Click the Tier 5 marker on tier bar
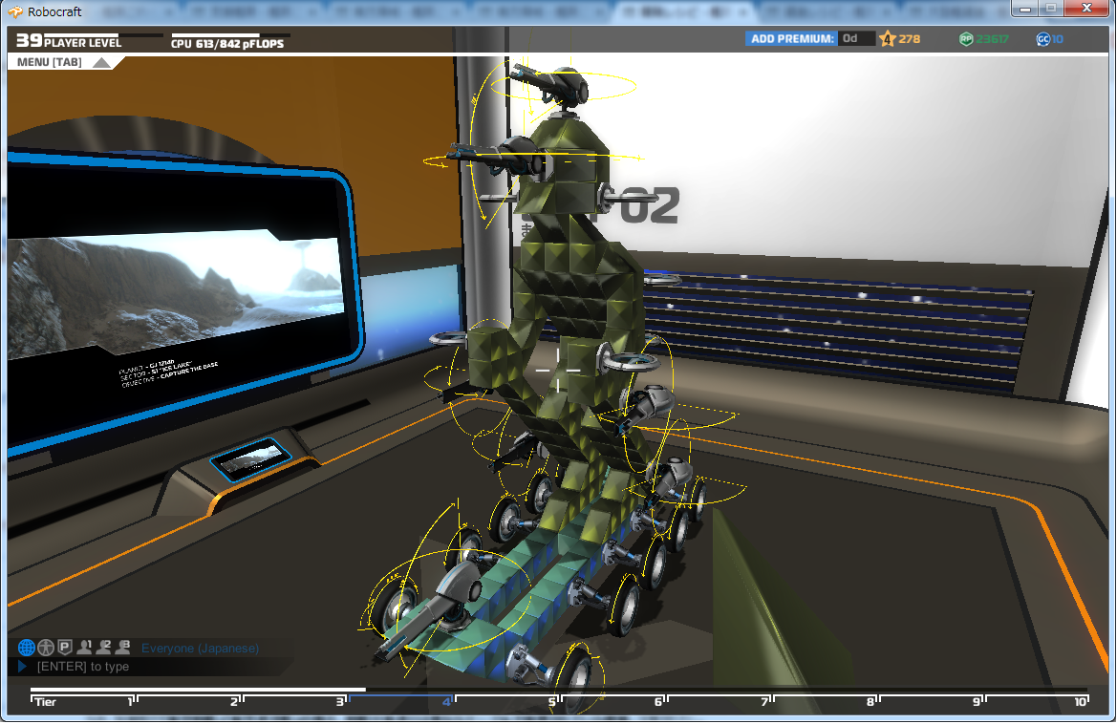 (554, 701)
